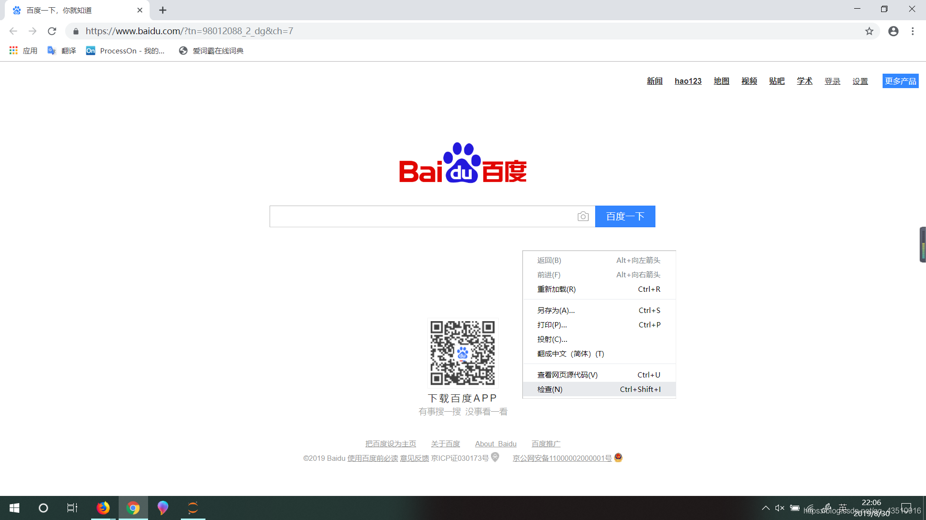Click the 京公网安备 registration link

tap(562, 458)
